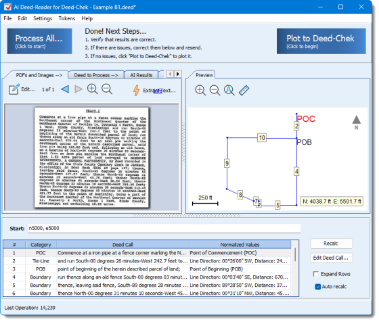
Task: Click the Plot to Deed-Chek button
Action: click(x=321, y=41)
